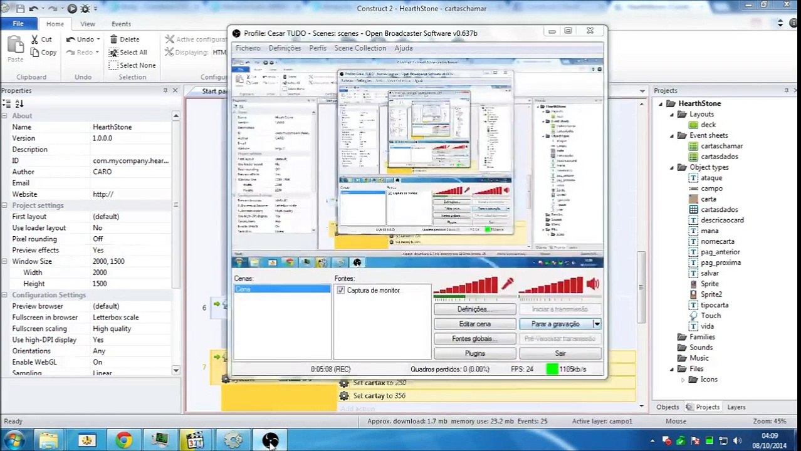The height and width of the screenshot is (451, 801).
Task: Select the carta sprite object icon
Action: pyautogui.click(x=693, y=199)
